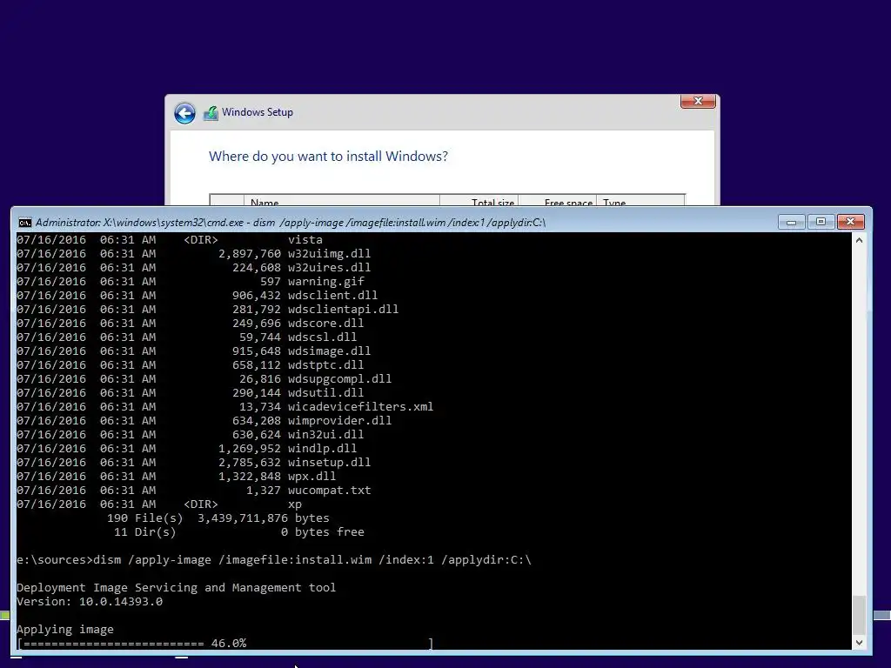The width and height of the screenshot is (891, 668).
Task: Click the 'Where do you want to install Windows?' heading
Action: click(x=328, y=157)
